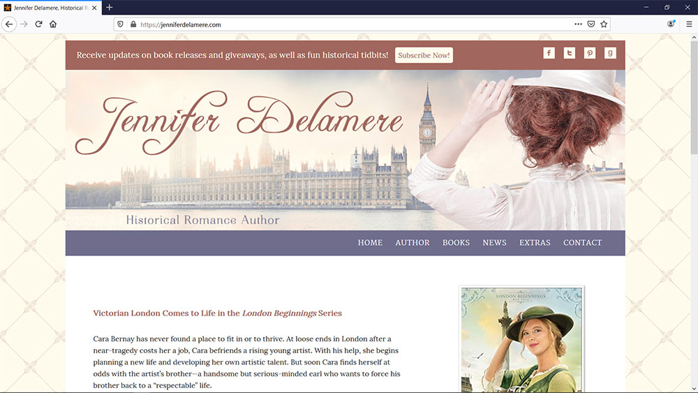Go to the browser home page

(53, 24)
